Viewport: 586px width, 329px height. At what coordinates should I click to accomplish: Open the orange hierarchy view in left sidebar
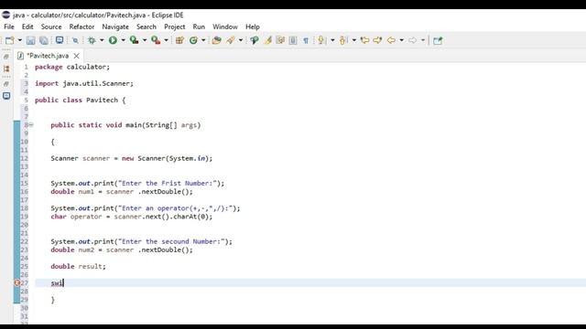pyautogui.click(x=6, y=69)
